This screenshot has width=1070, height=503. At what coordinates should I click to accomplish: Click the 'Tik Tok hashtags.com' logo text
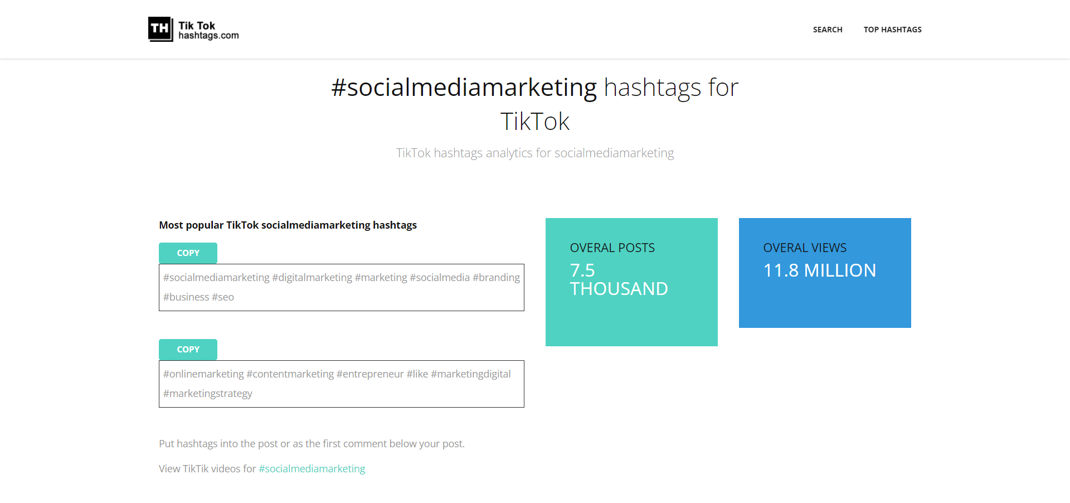click(208, 30)
